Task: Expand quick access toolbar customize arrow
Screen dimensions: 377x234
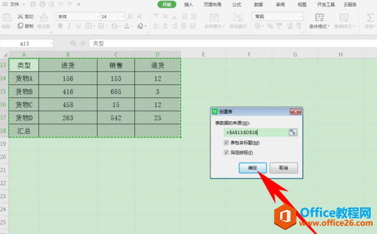Action: [79, 4]
